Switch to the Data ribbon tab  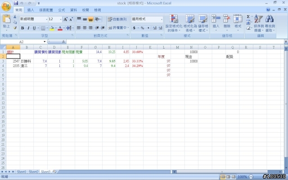click(73, 10)
